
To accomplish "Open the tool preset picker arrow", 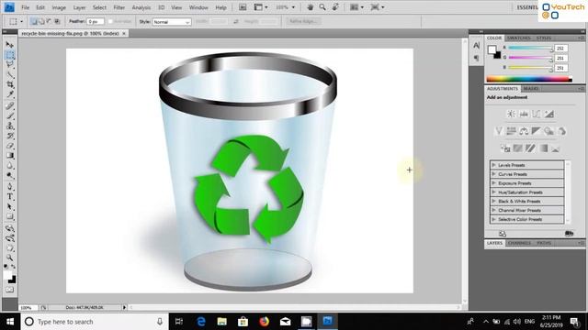I will tap(21, 22).
